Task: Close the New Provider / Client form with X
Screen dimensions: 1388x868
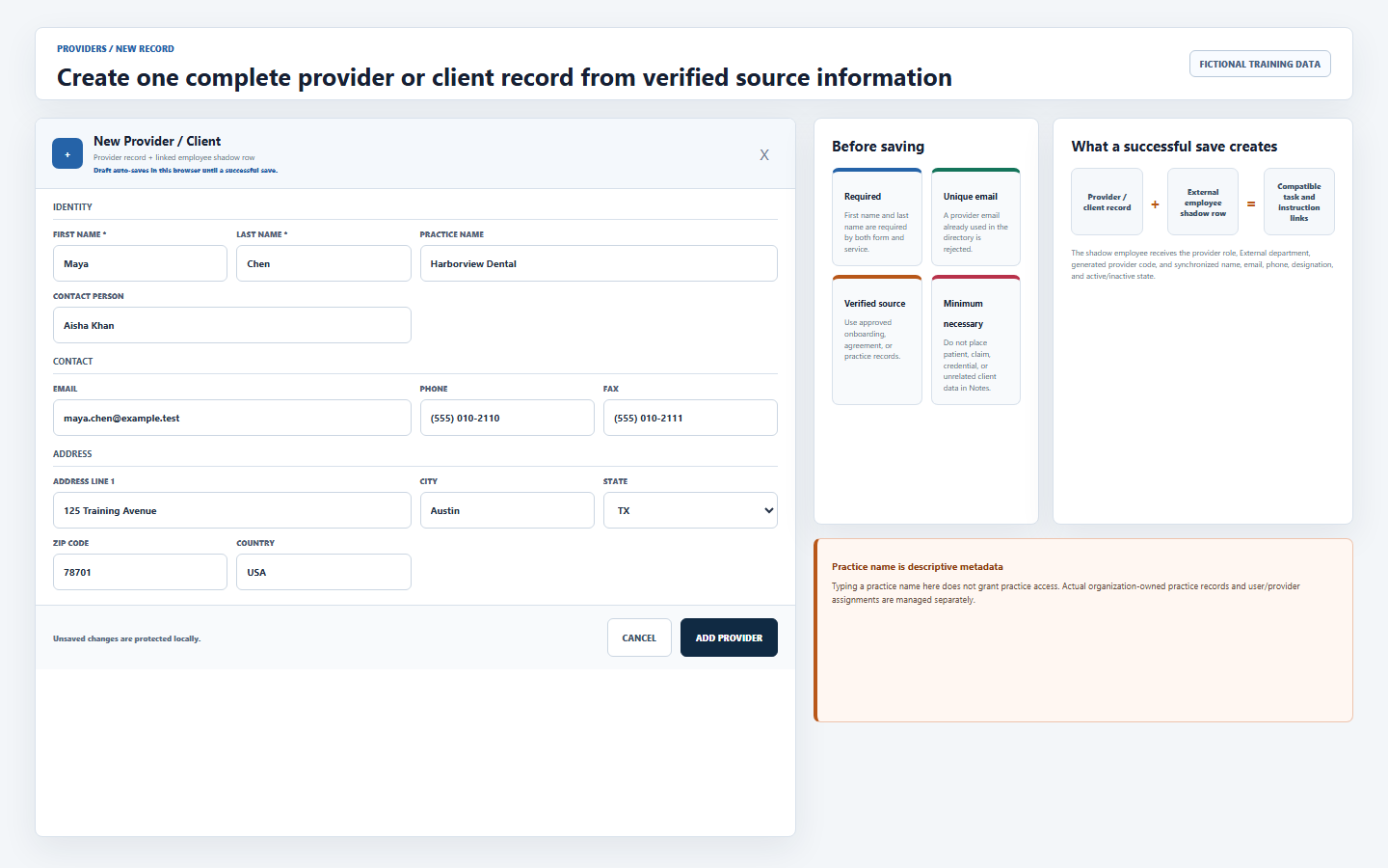Action: click(764, 154)
